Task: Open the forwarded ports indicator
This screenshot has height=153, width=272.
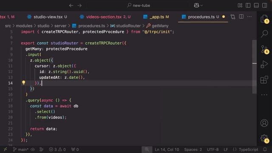Action: 75,149
